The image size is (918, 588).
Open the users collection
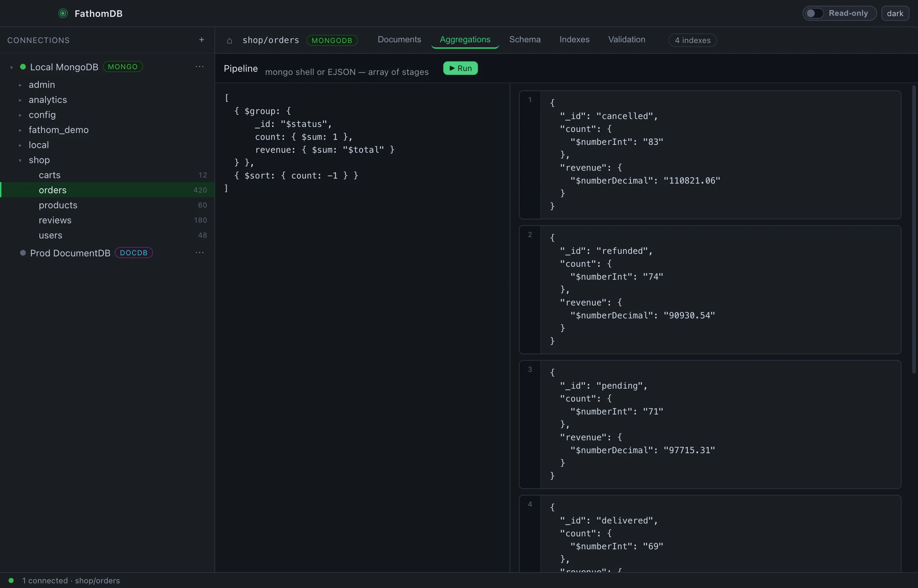coord(107,235)
